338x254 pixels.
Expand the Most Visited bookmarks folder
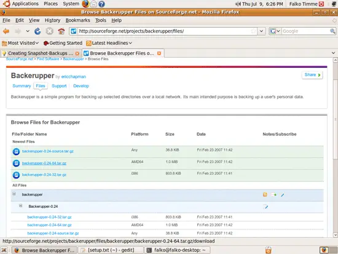[20, 43]
